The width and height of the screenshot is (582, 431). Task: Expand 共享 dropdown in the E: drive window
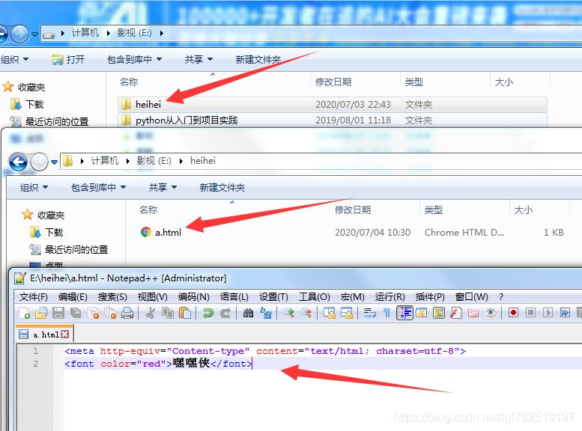pyautogui.click(x=199, y=59)
